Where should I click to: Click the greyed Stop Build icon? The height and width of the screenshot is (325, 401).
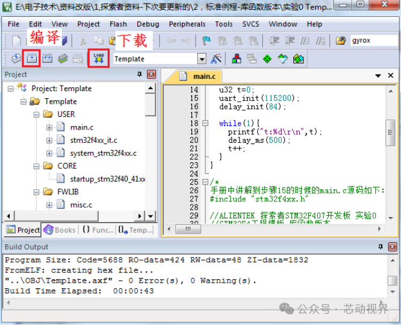(x=78, y=58)
